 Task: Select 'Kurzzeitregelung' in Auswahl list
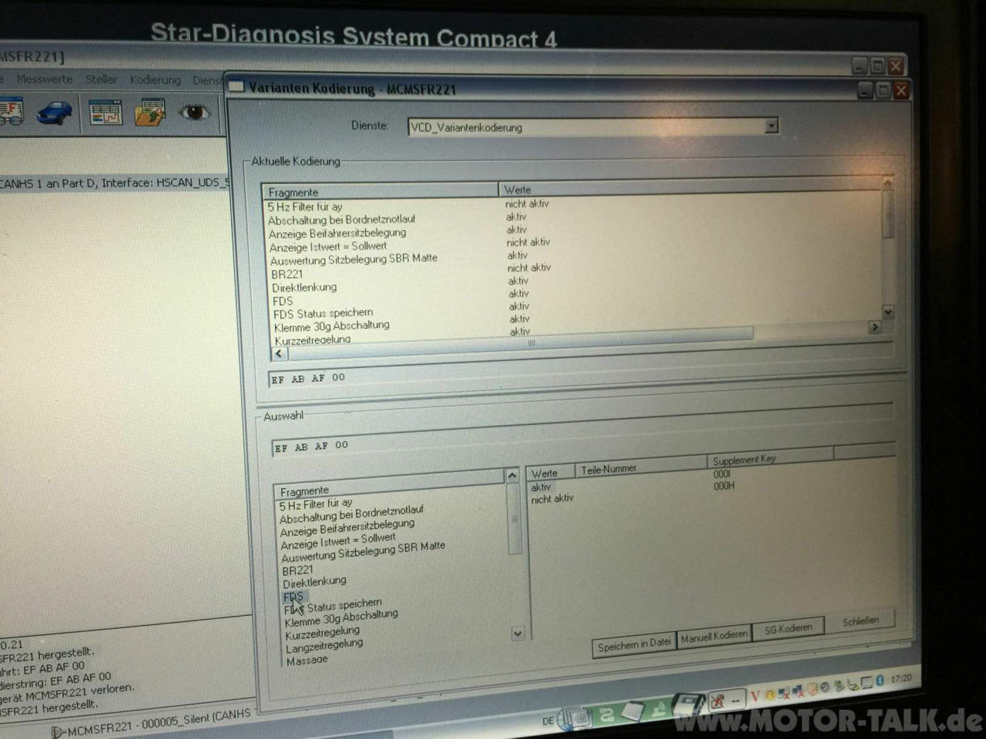pyautogui.click(x=322, y=633)
